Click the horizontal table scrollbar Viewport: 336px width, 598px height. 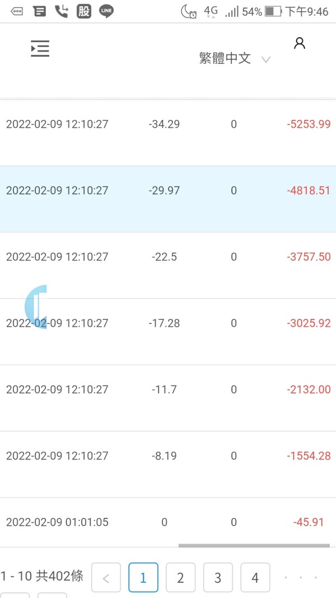pos(254,545)
